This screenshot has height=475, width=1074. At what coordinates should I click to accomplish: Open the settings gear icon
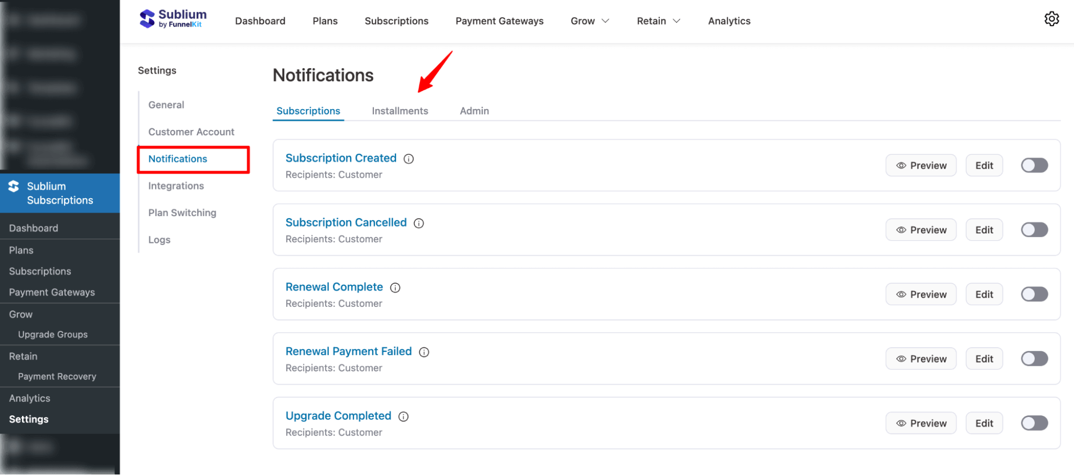[1051, 18]
